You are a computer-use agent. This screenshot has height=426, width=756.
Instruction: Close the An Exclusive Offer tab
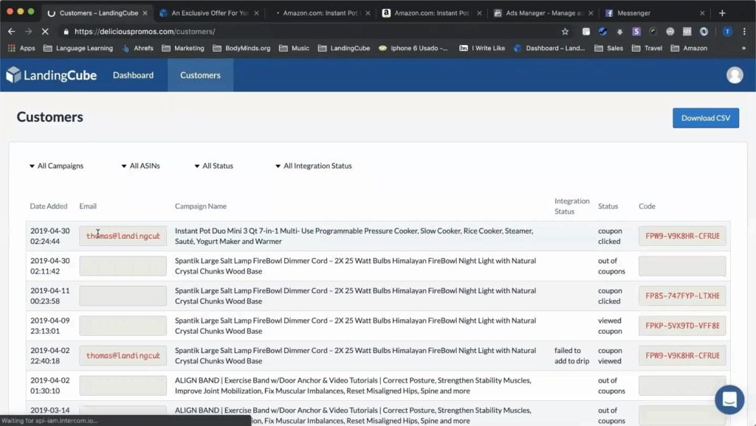point(256,13)
